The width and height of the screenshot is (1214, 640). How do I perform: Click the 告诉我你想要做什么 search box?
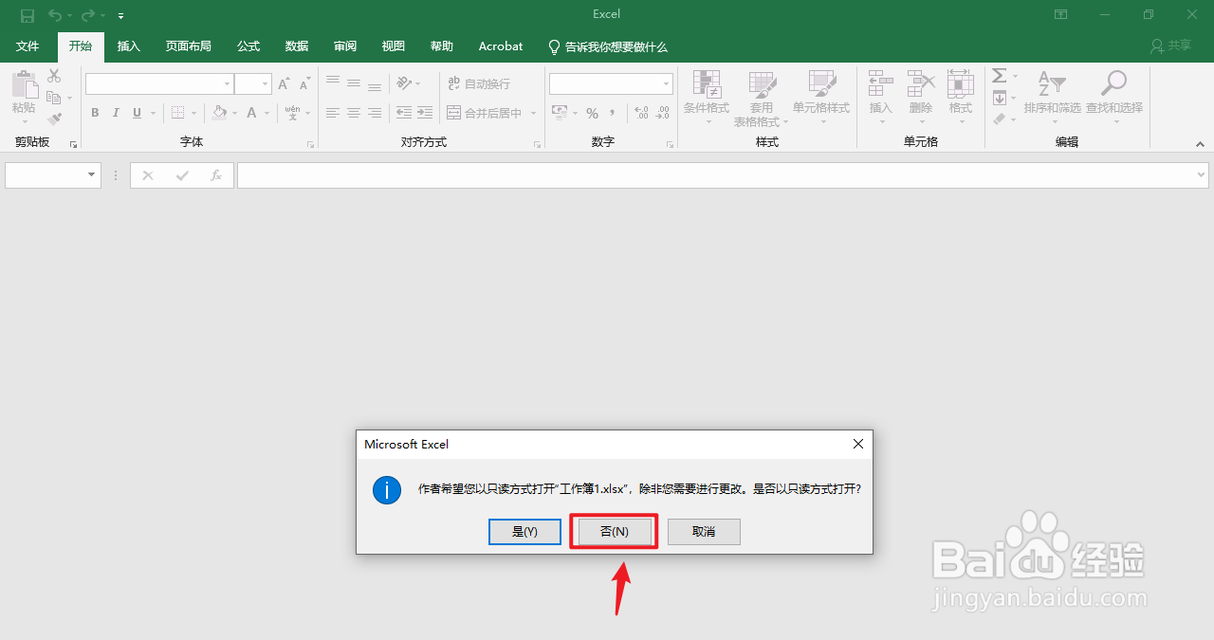(608, 46)
